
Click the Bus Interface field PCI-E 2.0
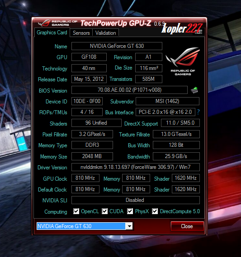(165, 112)
